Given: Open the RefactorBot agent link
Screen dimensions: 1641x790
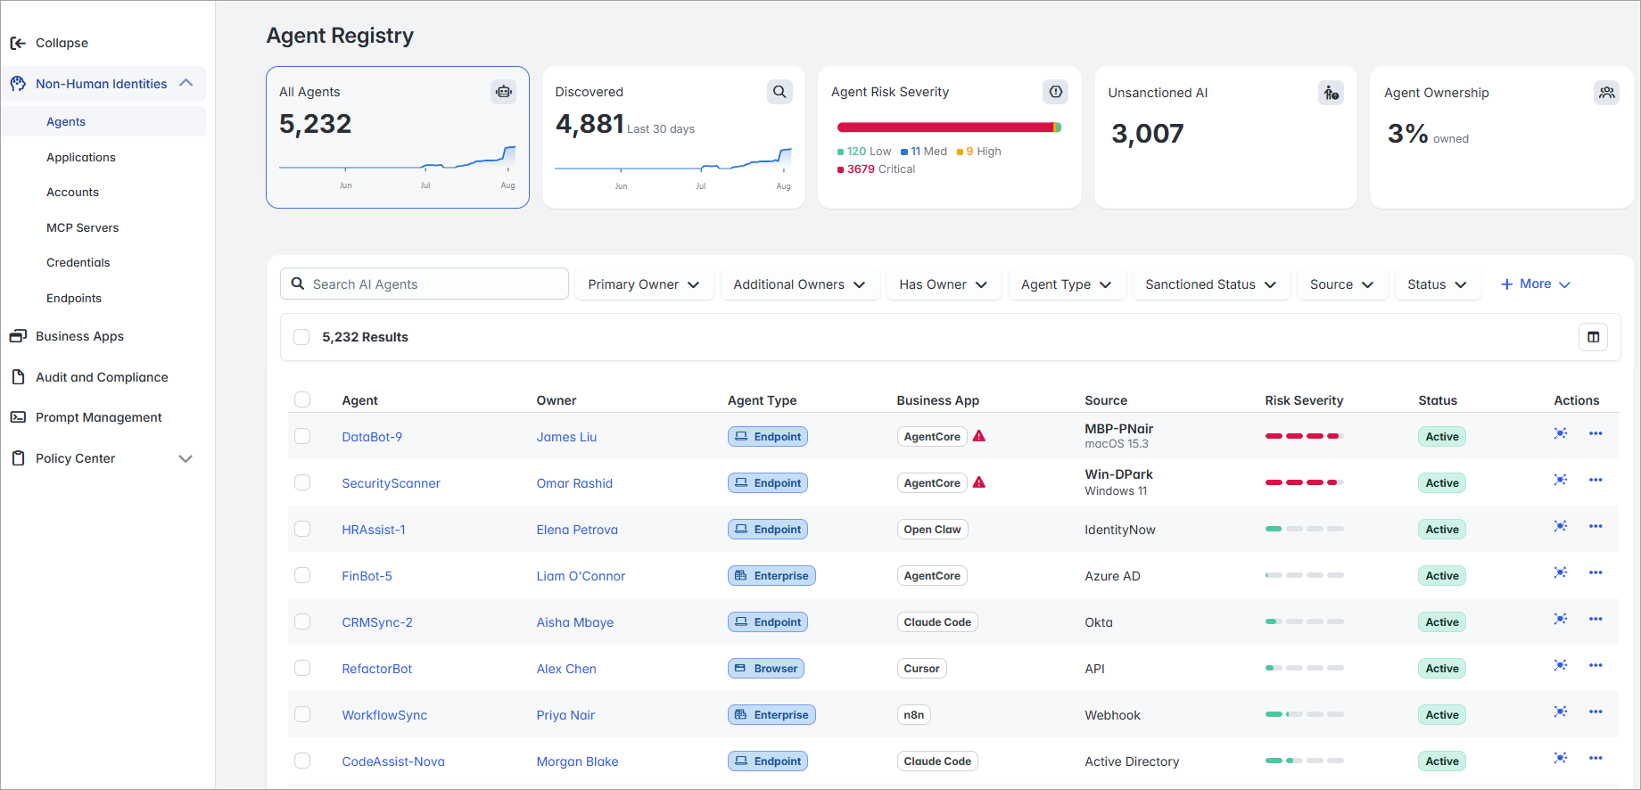Looking at the screenshot, I should 376,669.
